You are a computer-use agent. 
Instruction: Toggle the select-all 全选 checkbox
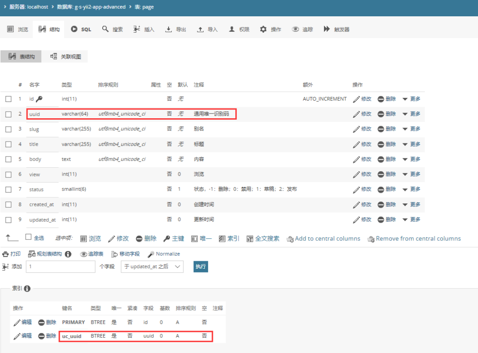click(x=28, y=237)
